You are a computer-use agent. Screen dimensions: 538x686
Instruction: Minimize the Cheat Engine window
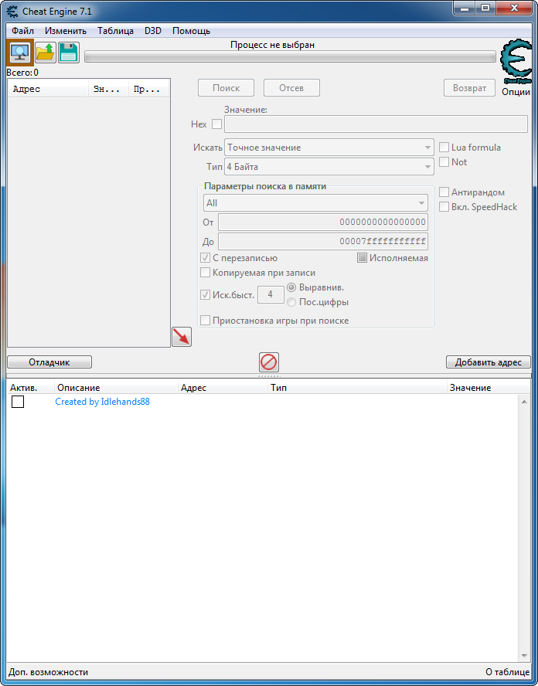tap(465, 8)
